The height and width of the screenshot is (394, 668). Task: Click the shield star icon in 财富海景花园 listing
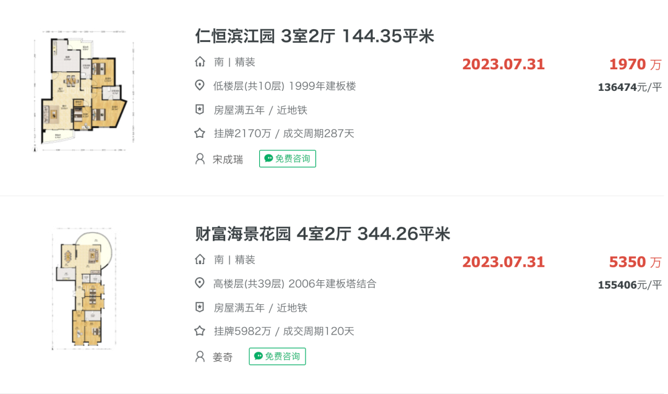(x=199, y=307)
